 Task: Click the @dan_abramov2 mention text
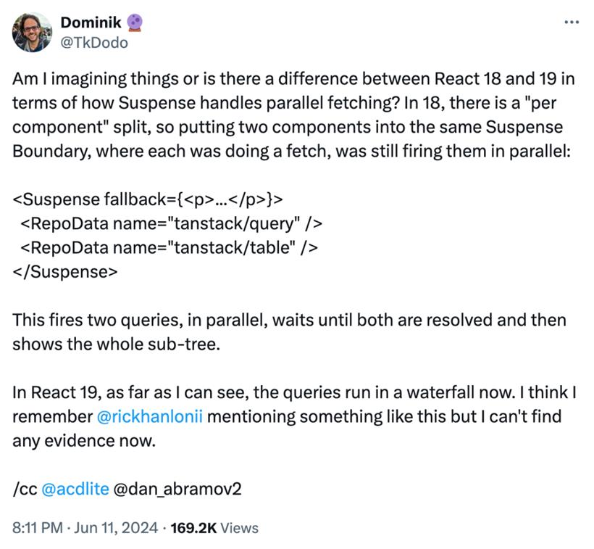177,489
